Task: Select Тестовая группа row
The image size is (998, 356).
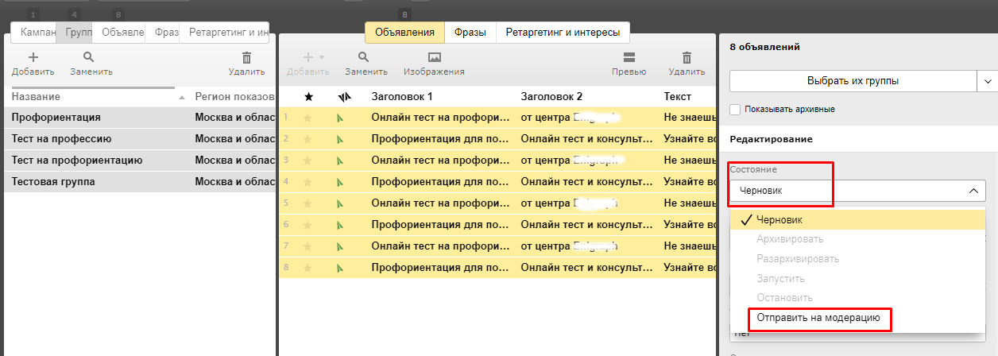Action: pyautogui.click(x=140, y=182)
